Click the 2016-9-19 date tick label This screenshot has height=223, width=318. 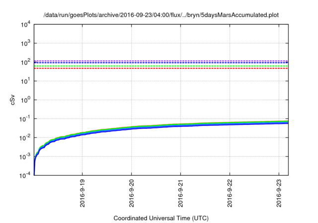click(x=82, y=193)
